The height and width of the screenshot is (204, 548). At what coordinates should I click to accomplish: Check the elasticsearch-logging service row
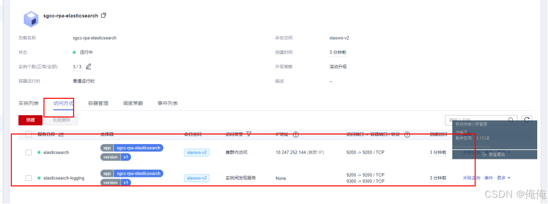(x=29, y=178)
